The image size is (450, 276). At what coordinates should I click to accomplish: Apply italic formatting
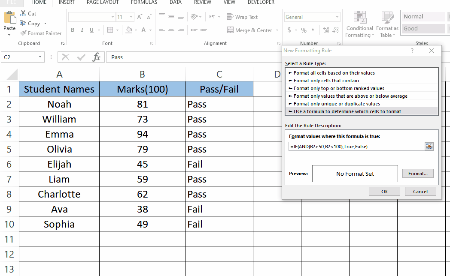82,30
